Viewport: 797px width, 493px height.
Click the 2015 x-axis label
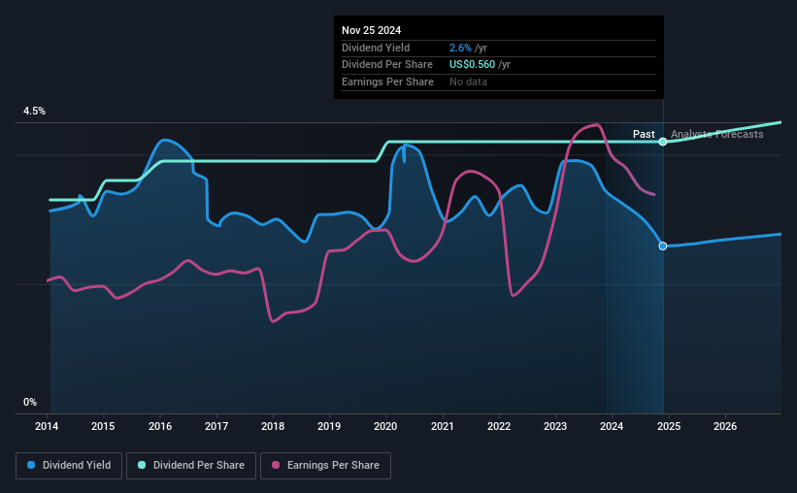tap(103, 426)
